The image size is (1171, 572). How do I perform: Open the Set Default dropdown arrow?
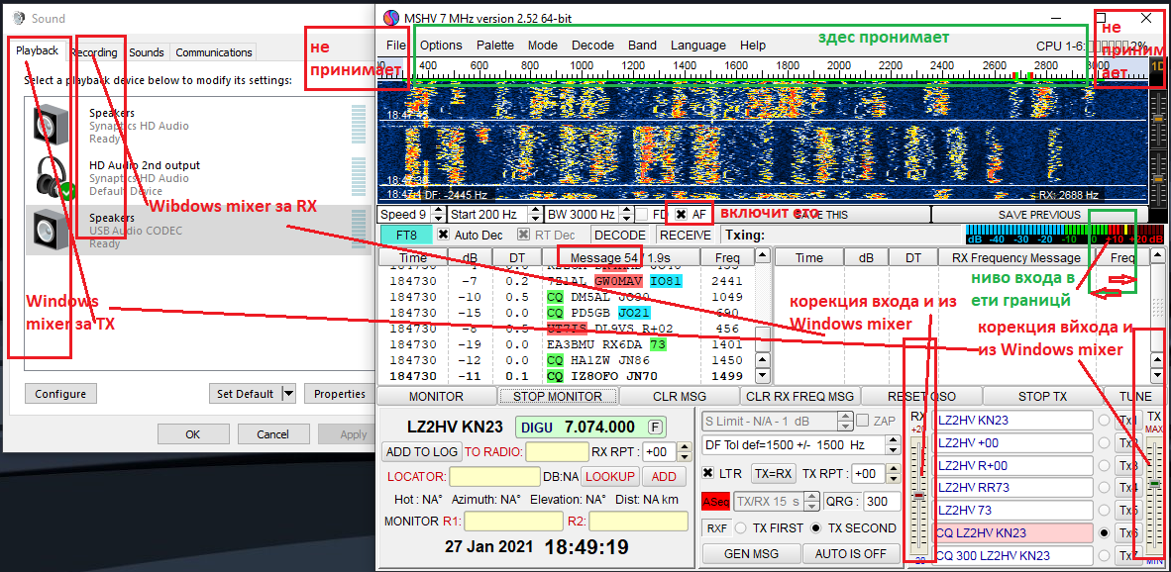click(x=288, y=394)
